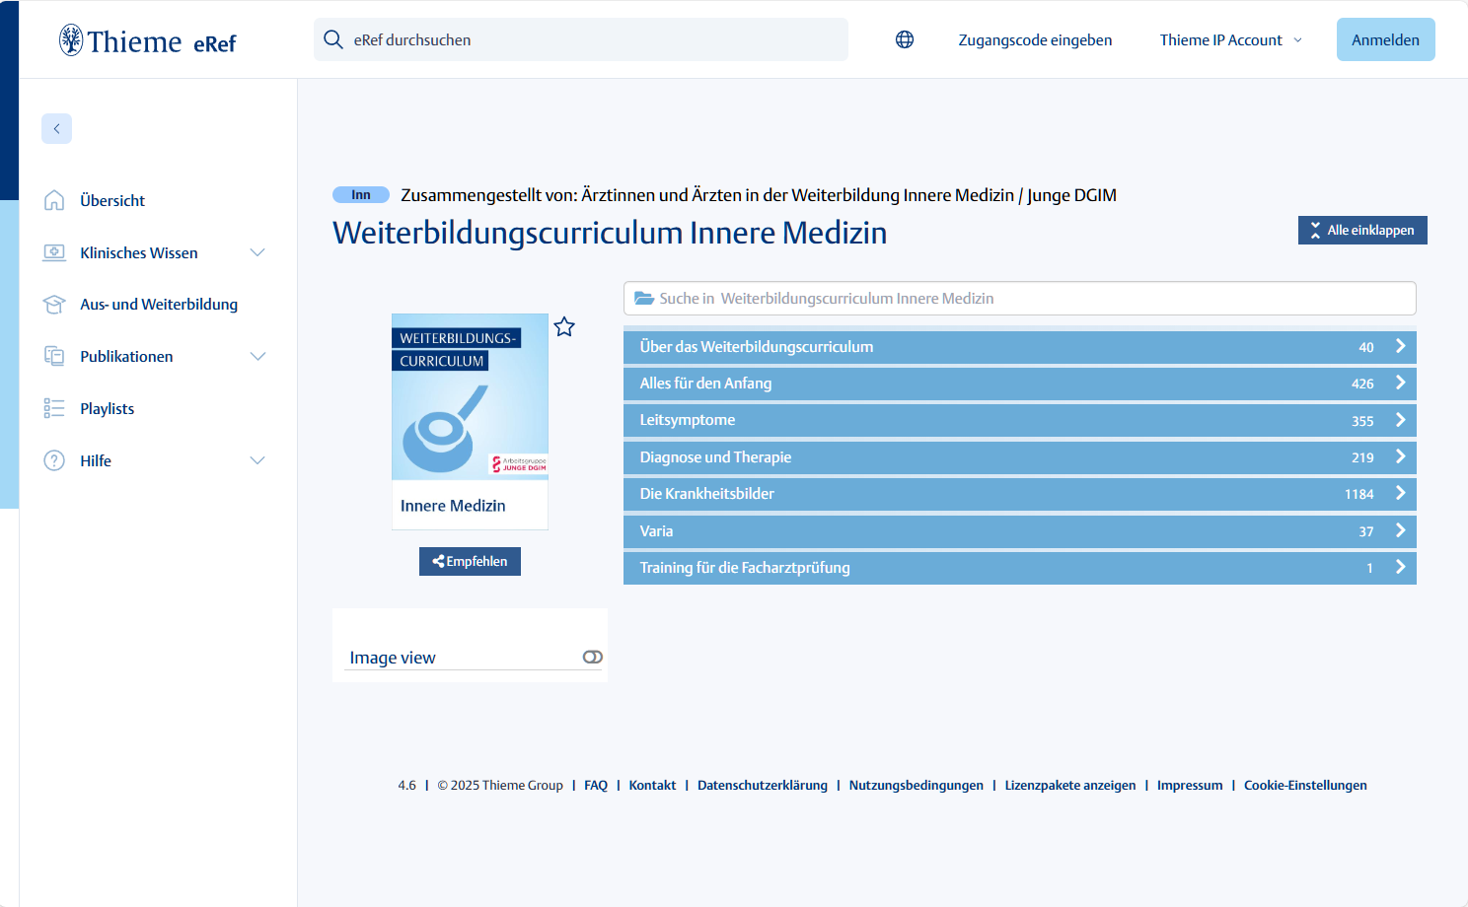Open Hilfe menu item
Screen dimensions: 1468x907
click(x=96, y=460)
